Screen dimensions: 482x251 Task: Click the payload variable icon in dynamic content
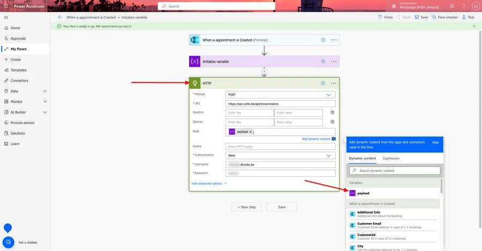[352, 193]
